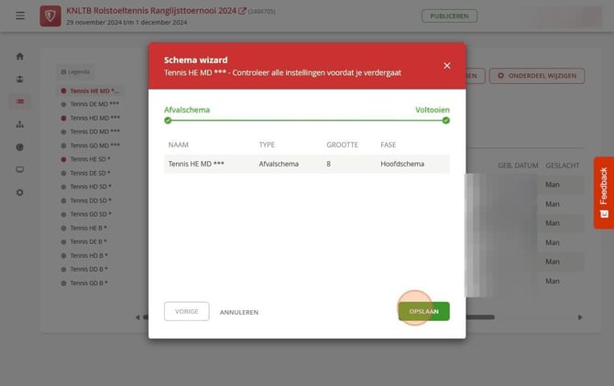Select Tennis HD SD * entry
This screenshot has width=614, height=386.
coord(90,187)
